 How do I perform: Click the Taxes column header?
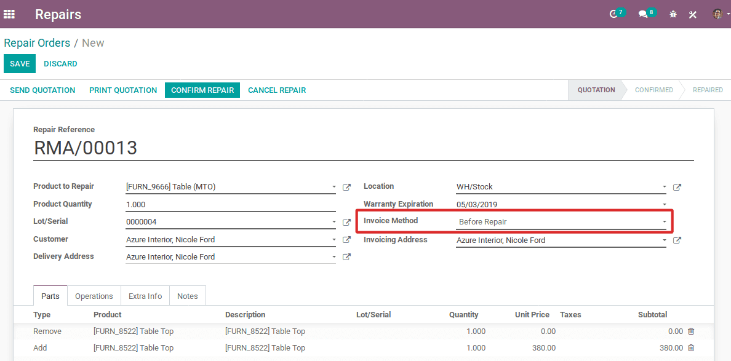(570, 315)
